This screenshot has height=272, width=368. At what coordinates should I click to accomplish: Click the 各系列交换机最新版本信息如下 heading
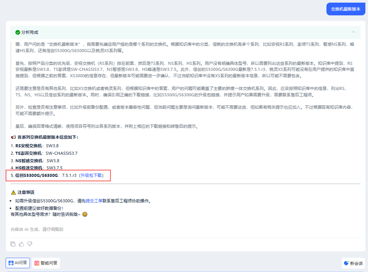click(x=48, y=137)
